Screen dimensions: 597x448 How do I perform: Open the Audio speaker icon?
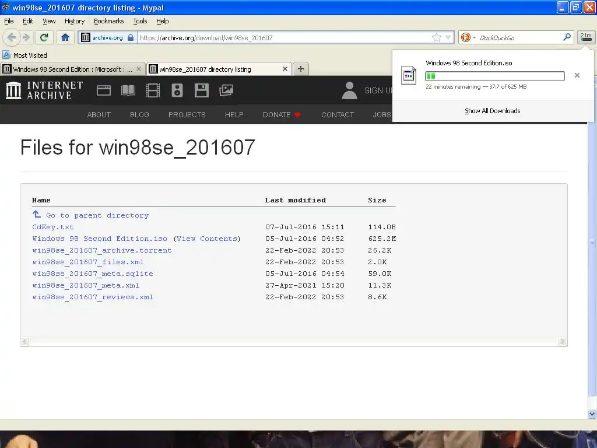click(177, 90)
